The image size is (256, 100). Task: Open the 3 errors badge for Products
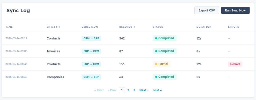[235, 64]
